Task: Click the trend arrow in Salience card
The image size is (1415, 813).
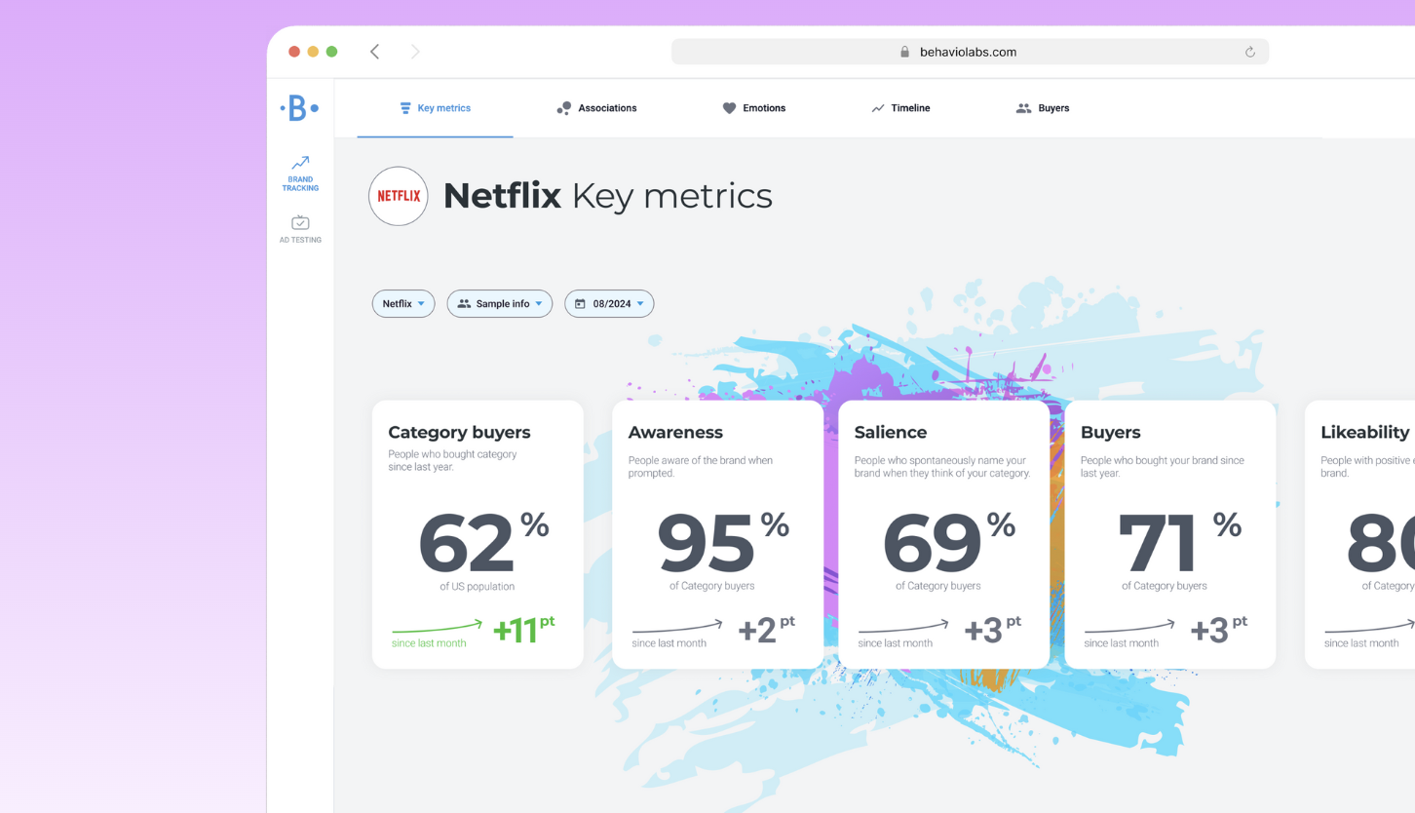Action: (903, 626)
